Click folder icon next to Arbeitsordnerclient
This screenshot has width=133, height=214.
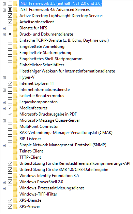[15, 22]
